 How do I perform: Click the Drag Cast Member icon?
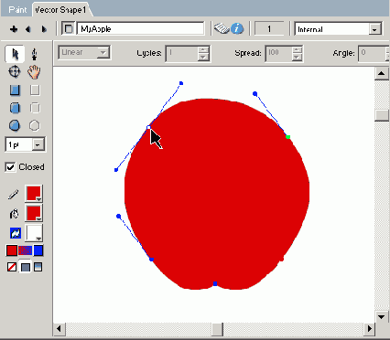(69, 29)
